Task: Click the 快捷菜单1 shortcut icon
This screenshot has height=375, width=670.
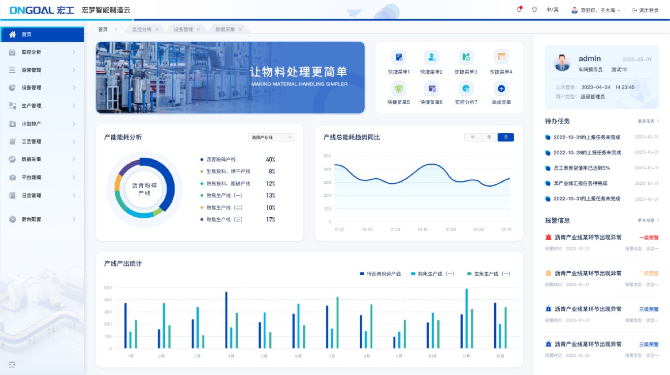Action: pos(399,57)
